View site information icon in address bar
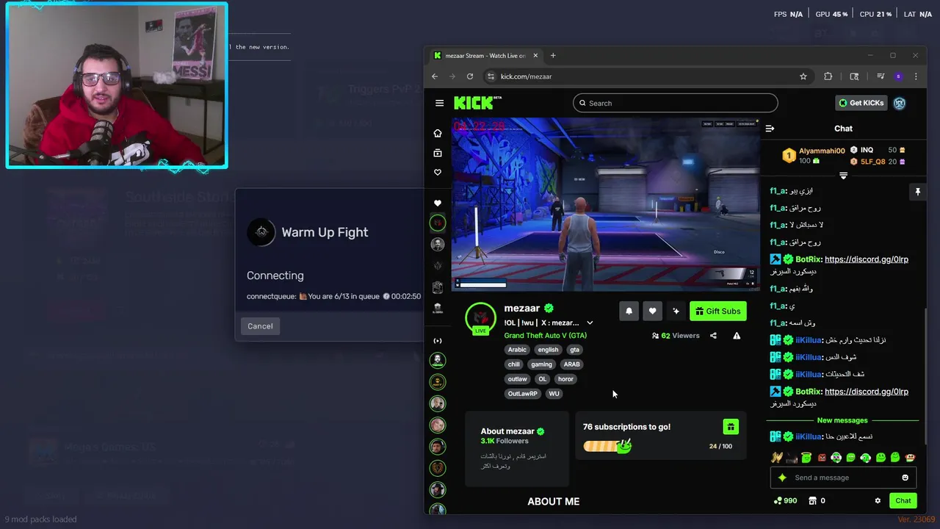This screenshot has width=940, height=529. pos(491,76)
